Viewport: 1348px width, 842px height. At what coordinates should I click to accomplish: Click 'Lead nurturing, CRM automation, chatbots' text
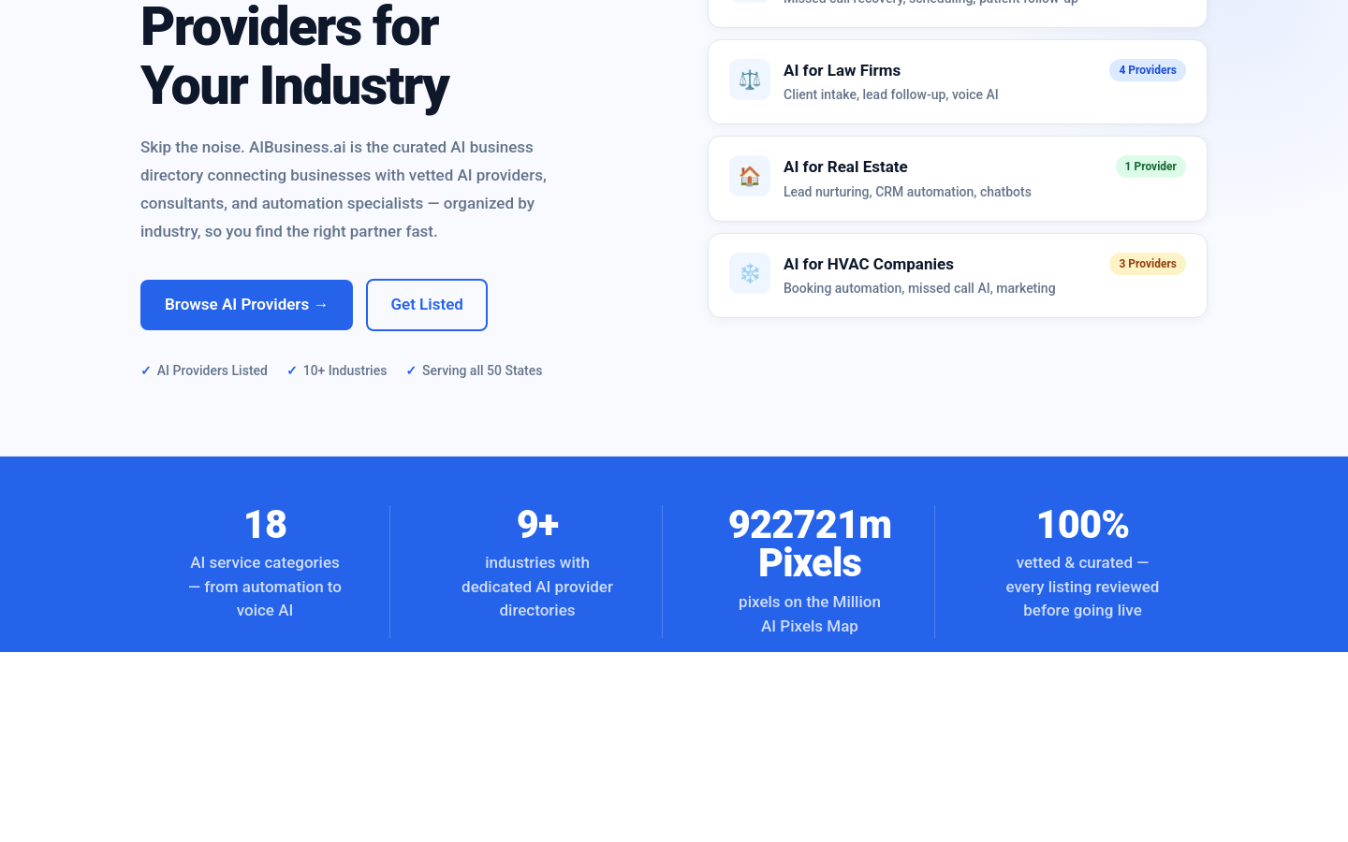(x=907, y=192)
